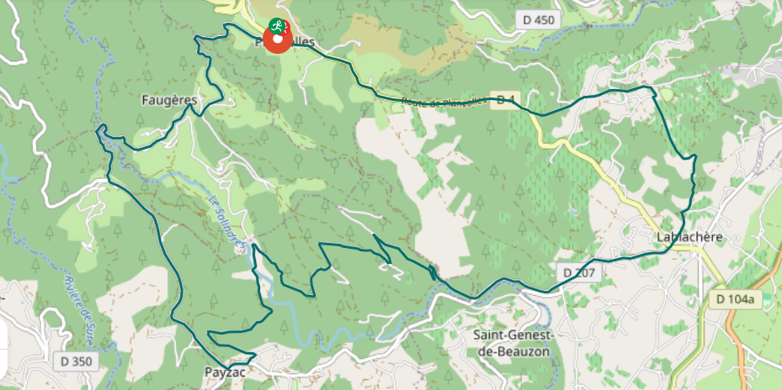Select the Faugères village label

[x=169, y=100]
